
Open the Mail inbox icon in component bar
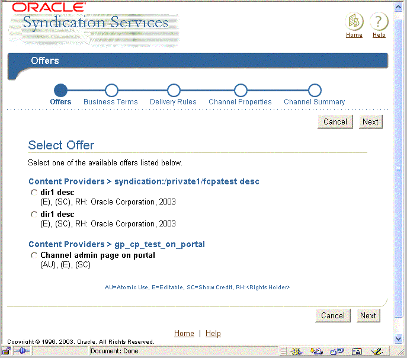click(316, 351)
